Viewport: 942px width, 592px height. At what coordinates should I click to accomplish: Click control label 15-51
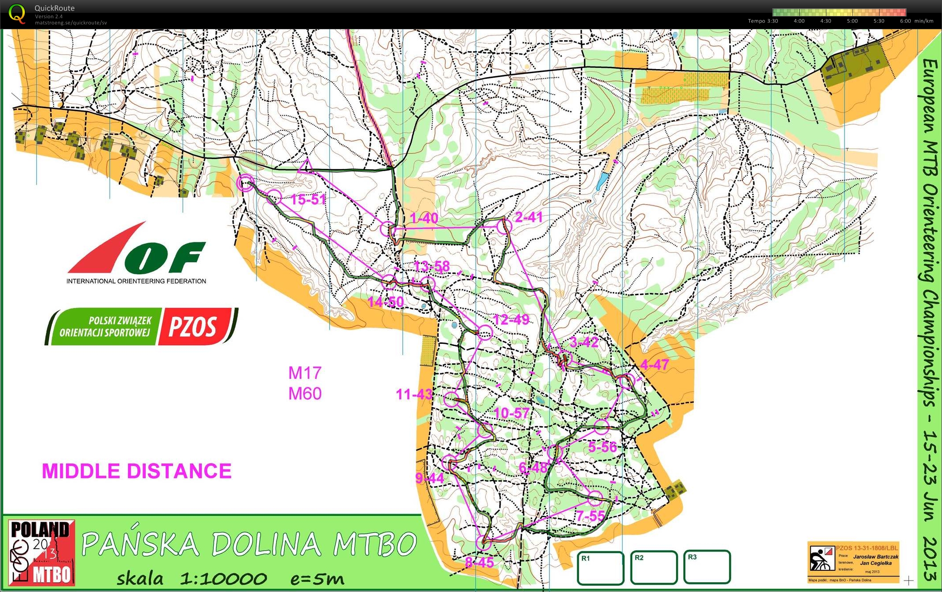[x=308, y=199]
